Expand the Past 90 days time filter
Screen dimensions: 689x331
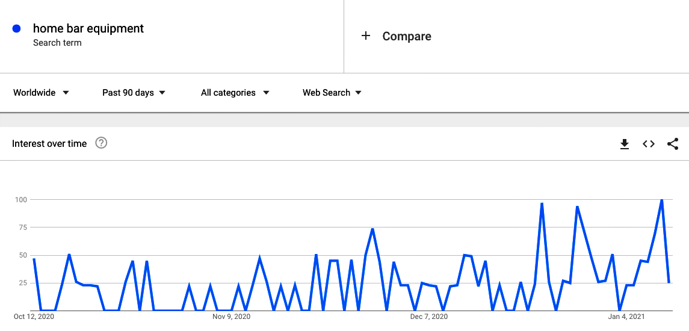tap(134, 93)
